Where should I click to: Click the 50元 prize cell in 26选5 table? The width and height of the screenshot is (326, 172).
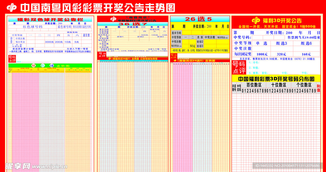pyautogui.click(x=192, y=46)
